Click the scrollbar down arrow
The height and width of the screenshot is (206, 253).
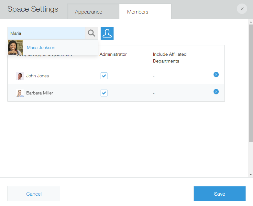[250, 174]
